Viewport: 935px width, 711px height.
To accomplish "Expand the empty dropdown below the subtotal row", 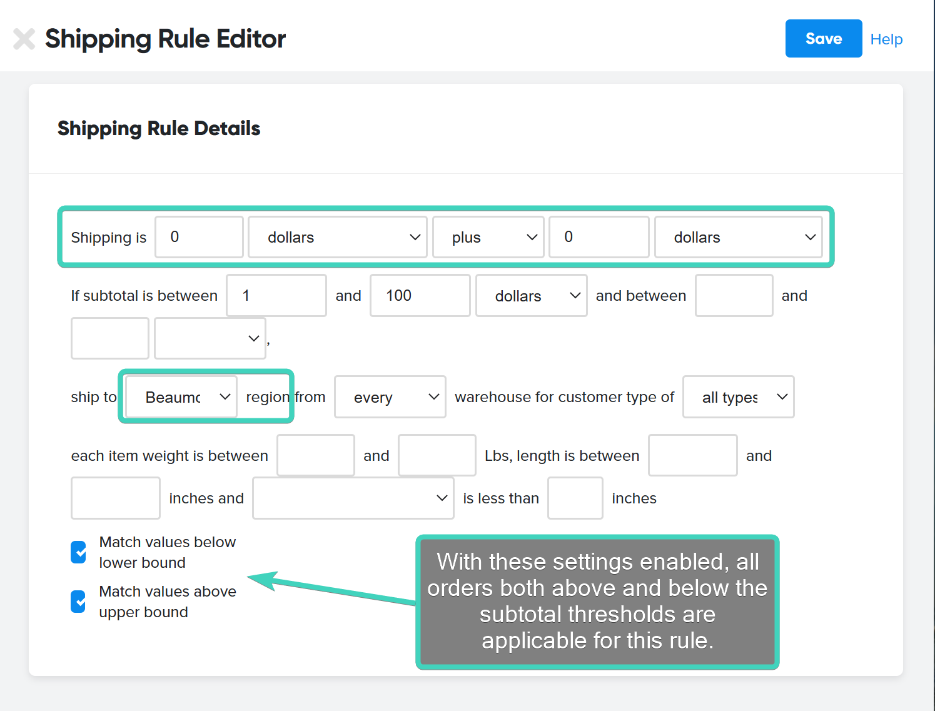I will click(210, 338).
